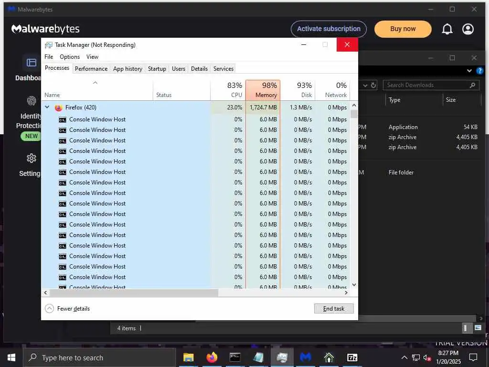Sort by the Status column header
Viewport: 489px width, 367px height.
coord(181,90)
